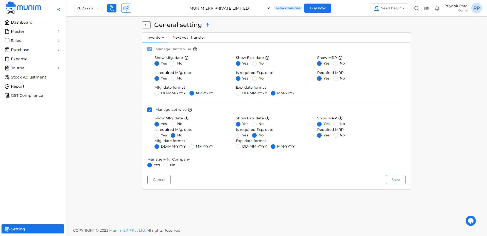
Task: Open the 2022-23 financial year dropdown
Action: pyautogui.click(x=88, y=8)
